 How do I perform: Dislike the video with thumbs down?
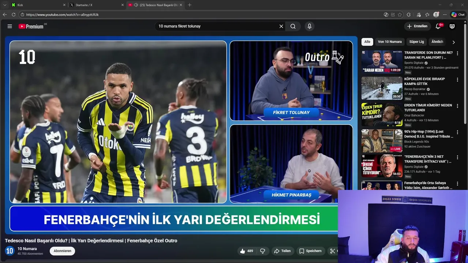click(263, 251)
